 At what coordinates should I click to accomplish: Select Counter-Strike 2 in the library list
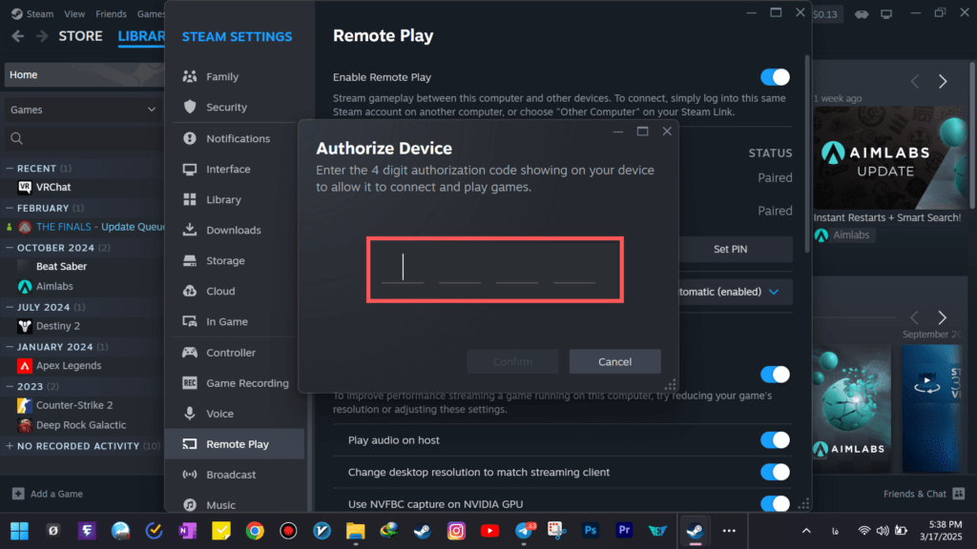click(x=74, y=405)
